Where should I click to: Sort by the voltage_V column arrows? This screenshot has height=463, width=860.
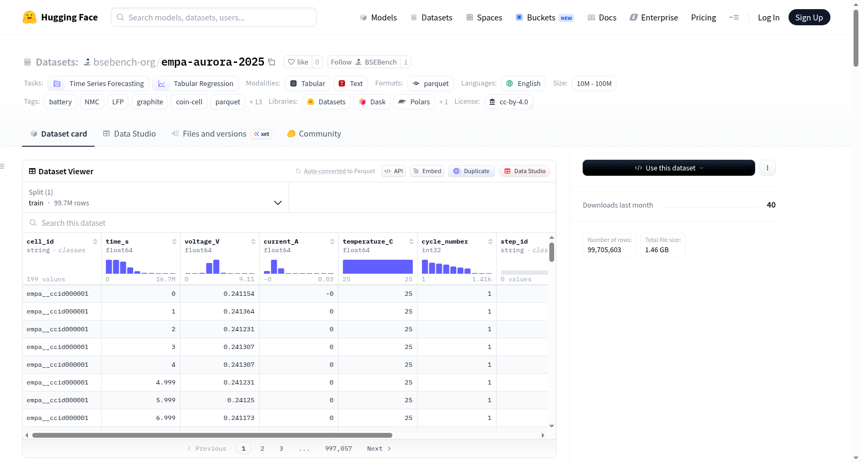[253, 241]
